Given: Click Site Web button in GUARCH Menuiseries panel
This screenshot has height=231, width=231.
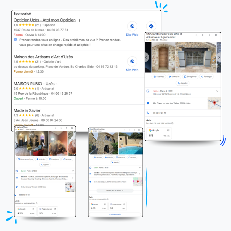Looking at the screenshot, I should click(x=159, y=77).
